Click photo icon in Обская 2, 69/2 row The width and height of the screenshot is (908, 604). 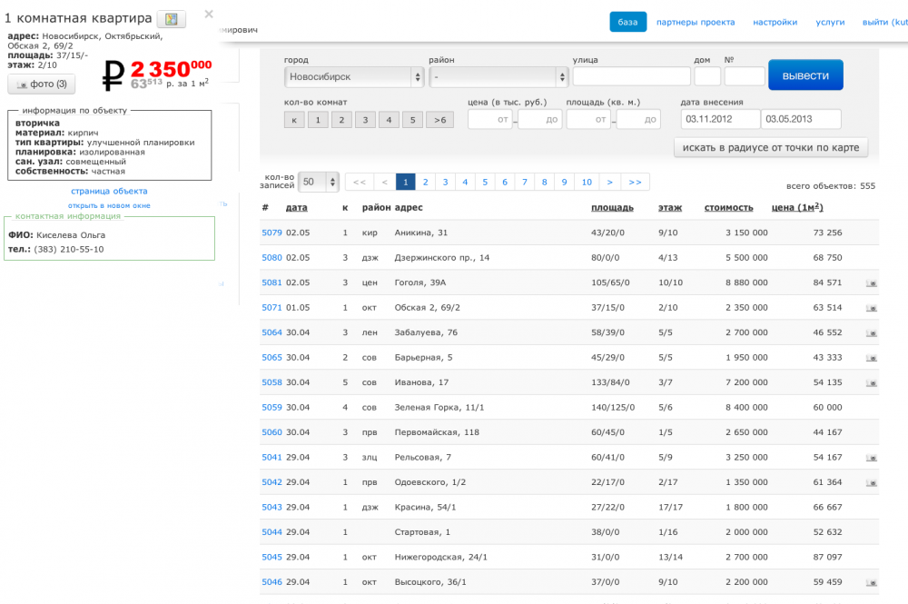point(872,308)
